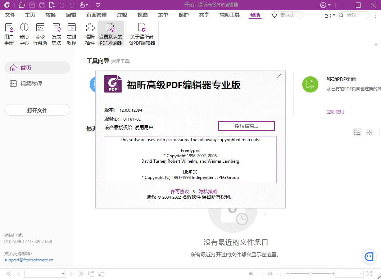Switch recent files to list view
This screenshot has height=279, width=381.
coord(357,132)
